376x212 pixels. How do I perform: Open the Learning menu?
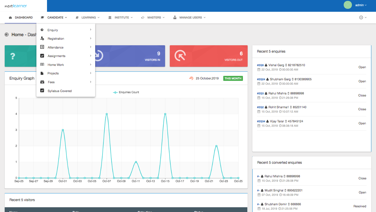pos(88,18)
